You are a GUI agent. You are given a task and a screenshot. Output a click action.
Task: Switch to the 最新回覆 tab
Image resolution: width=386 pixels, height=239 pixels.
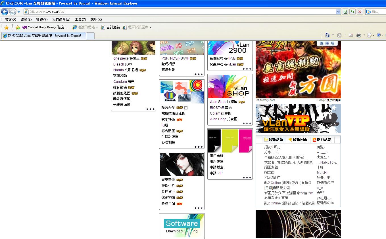pyautogui.click(x=298, y=140)
